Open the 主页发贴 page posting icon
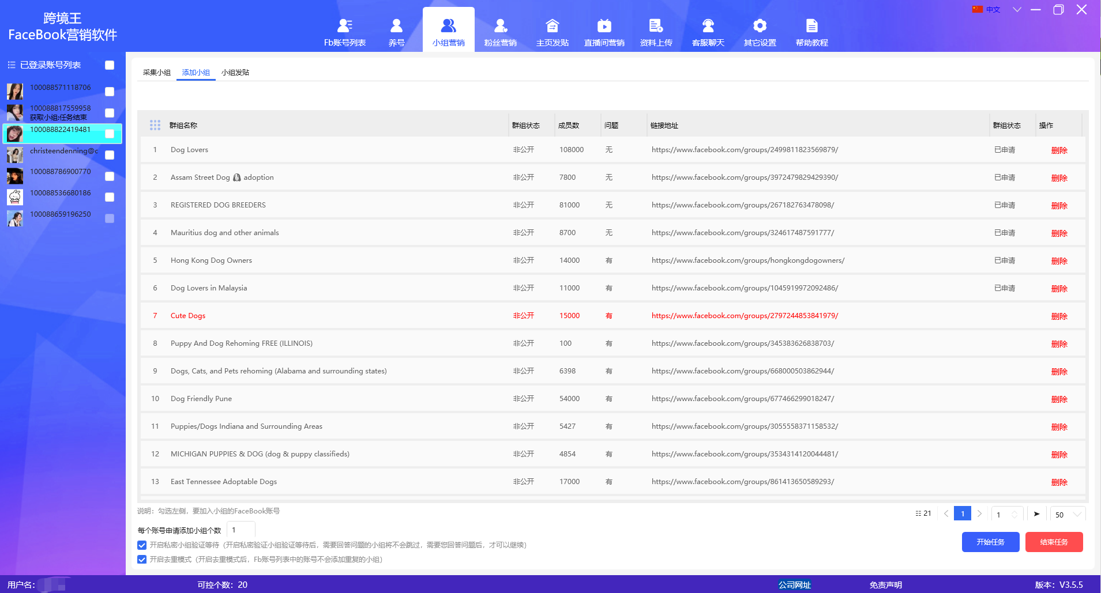1101x593 pixels. (x=552, y=26)
